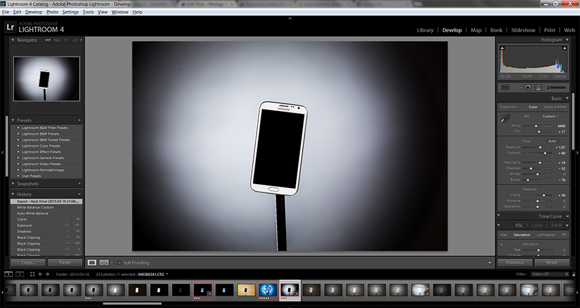This screenshot has width=580, height=308.
Task: Toggle the highlight clipping indicator in Histogram
Action: (x=564, y=48)
